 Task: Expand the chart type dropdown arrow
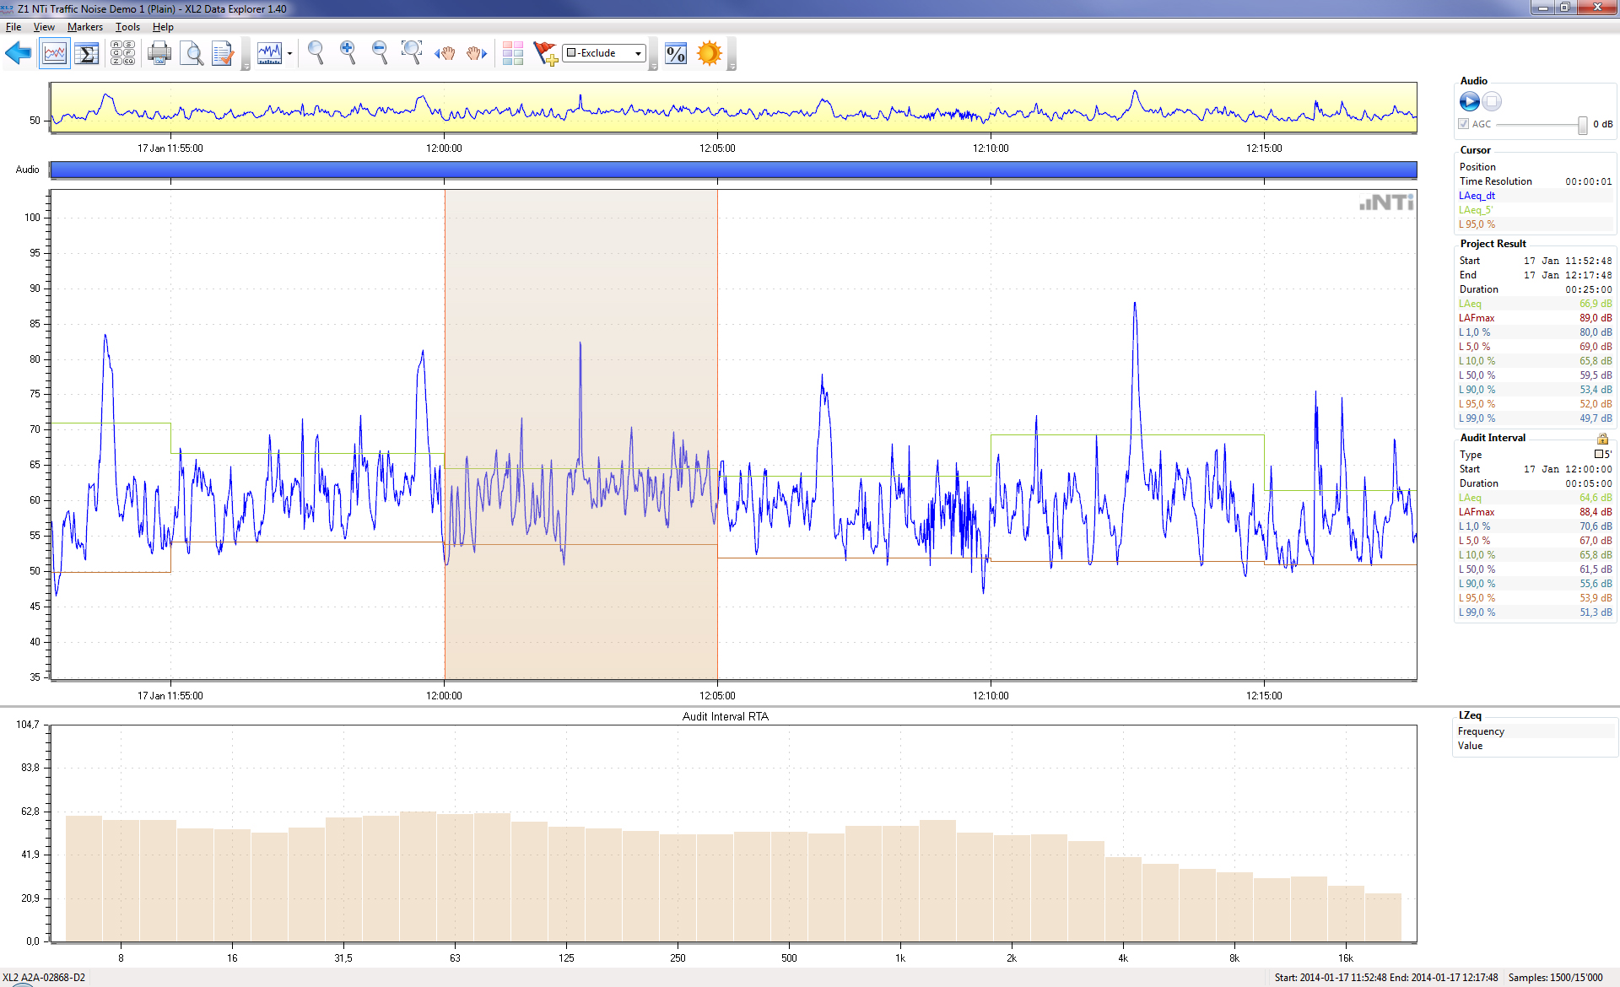coord(289,54)
